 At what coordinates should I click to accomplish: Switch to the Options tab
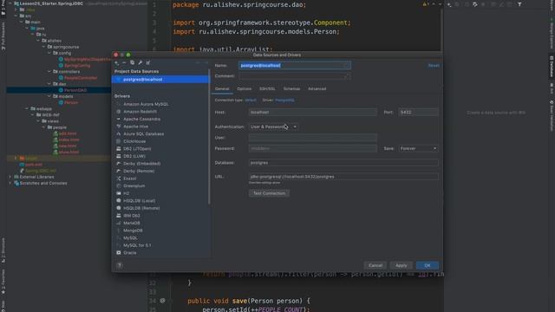pyautogui.click(x=244, y=88)
